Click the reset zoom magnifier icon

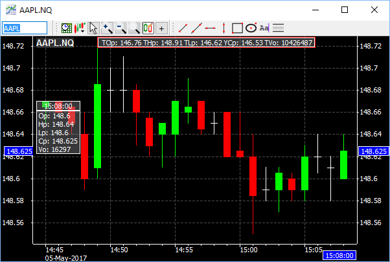(x=134, y=28)
